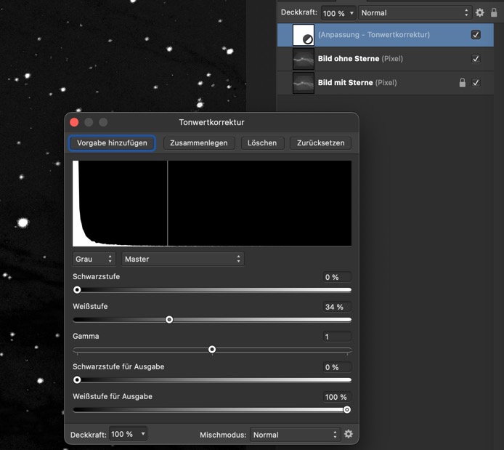Click the Tonwertkorrektur adjustment layer thumbnail icon
Viewport: 504px width, 450px height.
tap(303, 35)
